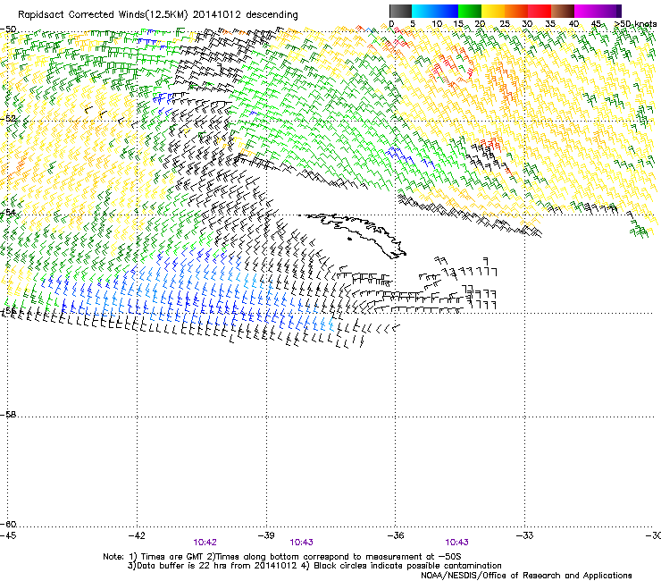Click the '10' value under the legend bar
This screenshot has height=581, width=661.
[x=437, y=24]
